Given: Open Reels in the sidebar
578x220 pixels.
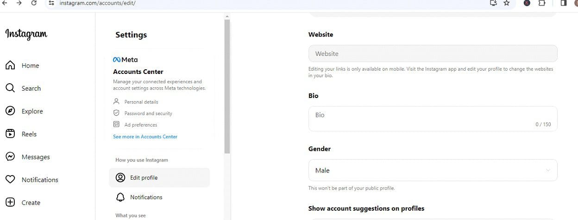Looking at the screenshot, I should coord(29,134).
